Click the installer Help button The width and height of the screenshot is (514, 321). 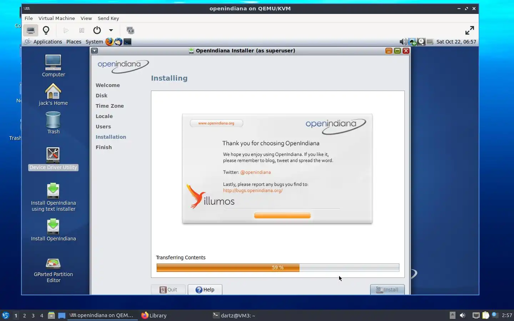pyautogui.click(x=205, y=290)
